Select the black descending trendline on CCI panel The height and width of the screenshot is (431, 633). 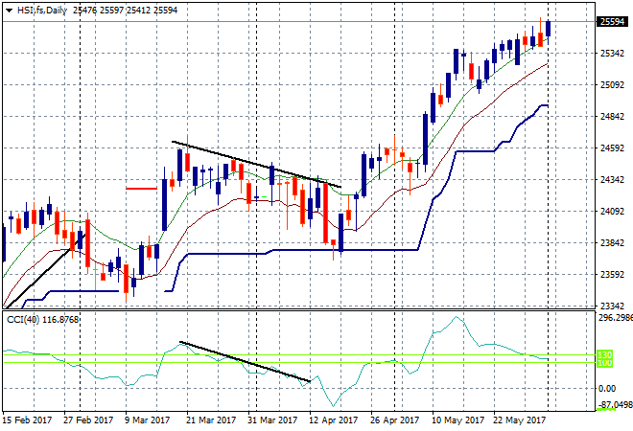click(x=245, y=362)
